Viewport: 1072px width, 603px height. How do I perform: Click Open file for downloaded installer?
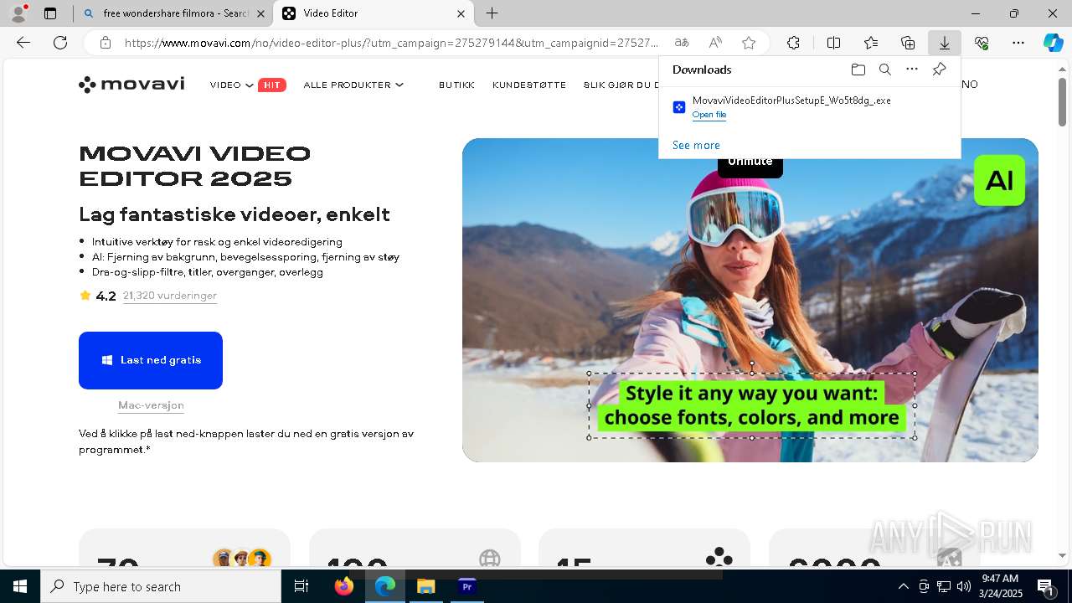[709, 115]
